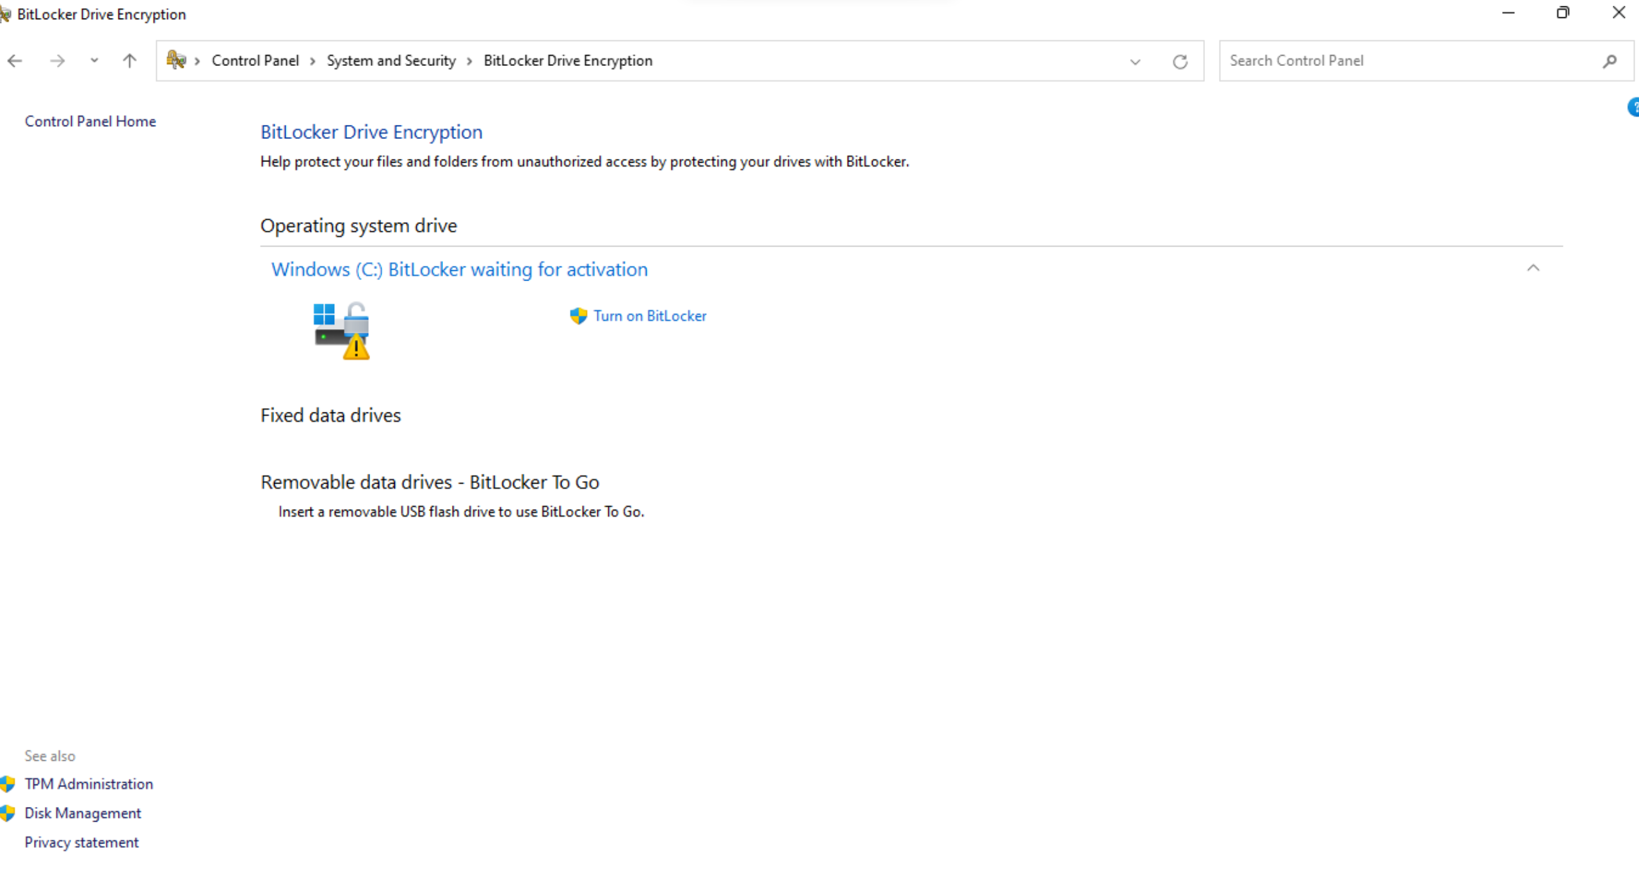Navigate to Control Panel breadcrumb
Screen dimensions: 1639x871
(x=255, y=60)
